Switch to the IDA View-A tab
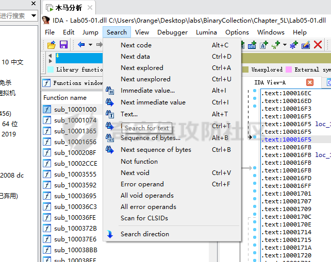The image size is (331, 262). click(x=270, y=82)
